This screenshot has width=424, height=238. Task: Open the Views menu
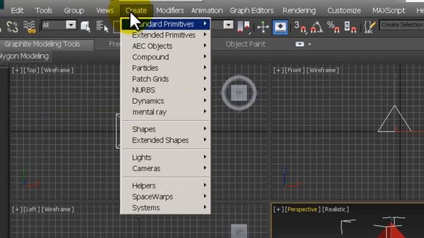point(105,11)
